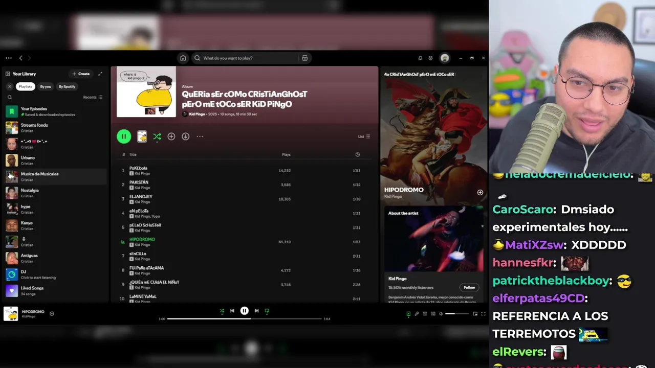Open the notifications bell
Viewport: 655px width, 368px height.
420,58
